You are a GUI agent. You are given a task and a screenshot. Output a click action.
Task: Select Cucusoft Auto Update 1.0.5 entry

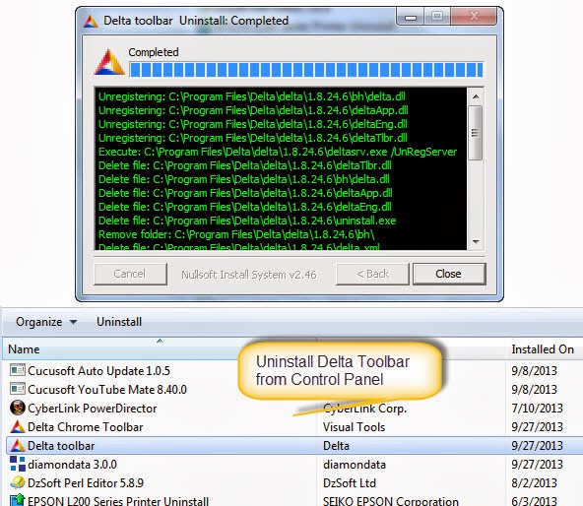98,371
